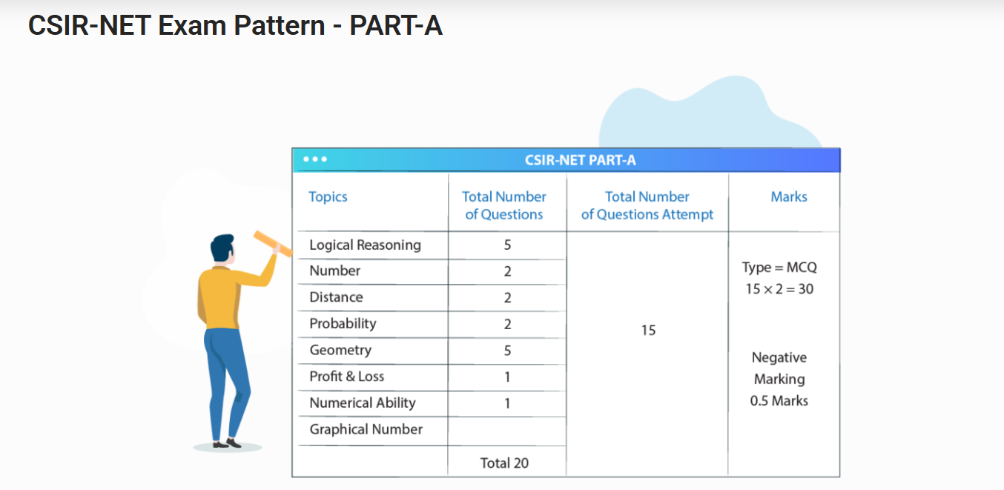Click the "Probability" topic

click(x=343, y=323)
